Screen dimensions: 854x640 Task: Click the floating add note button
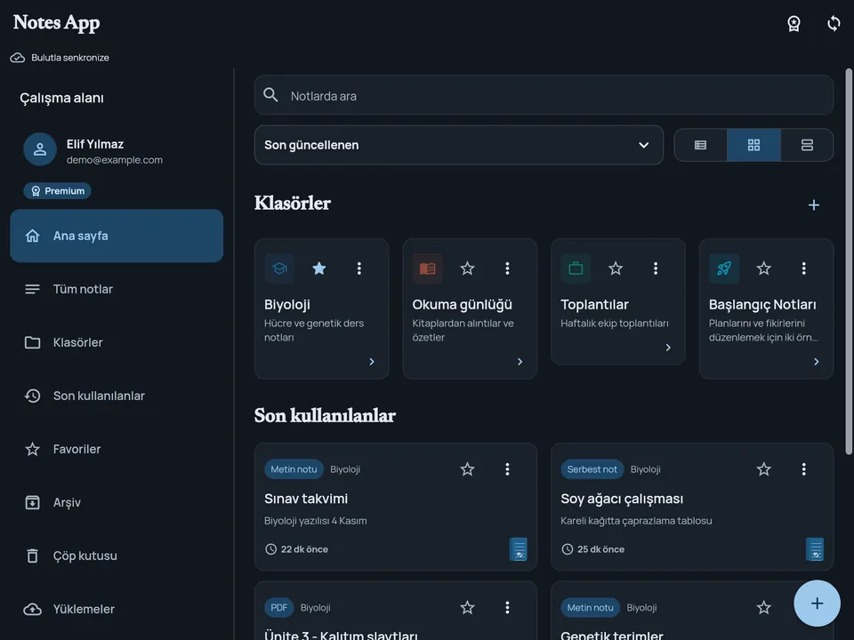[817, 603]
